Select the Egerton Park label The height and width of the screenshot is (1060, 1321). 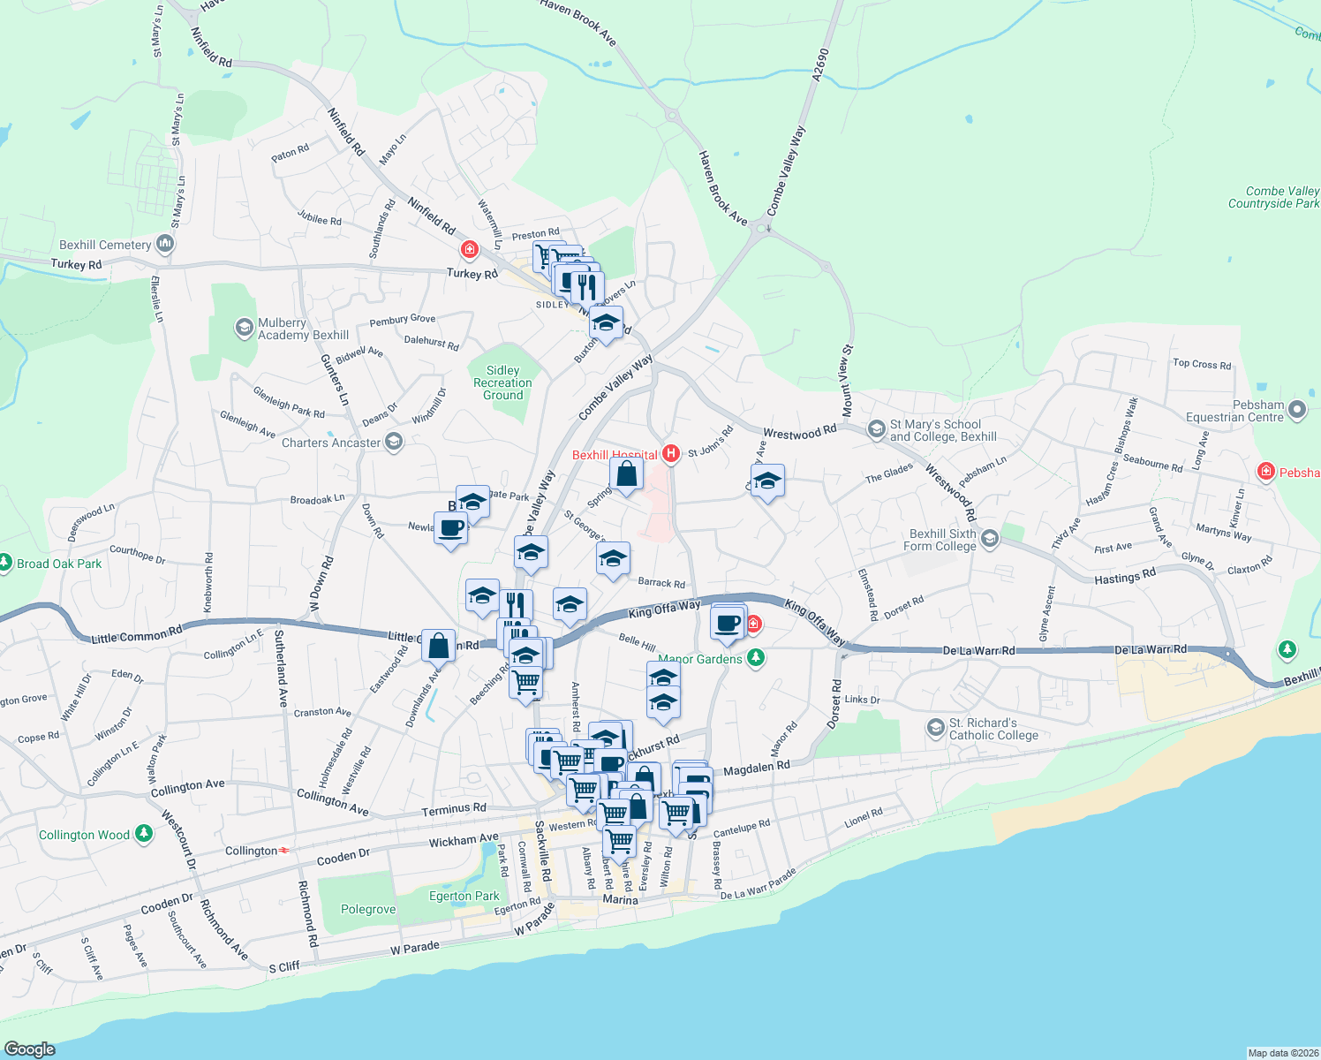[x=464, y=896]
